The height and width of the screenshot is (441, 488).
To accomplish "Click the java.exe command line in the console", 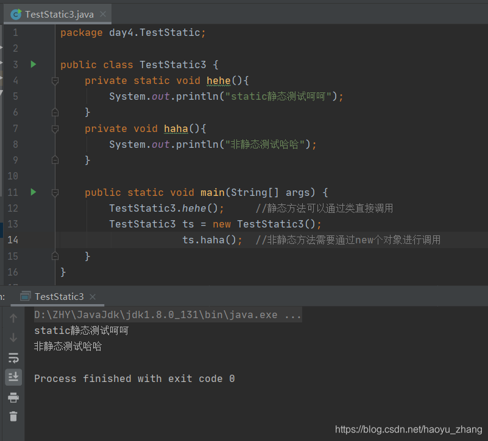I will click(x=168, y=315).
